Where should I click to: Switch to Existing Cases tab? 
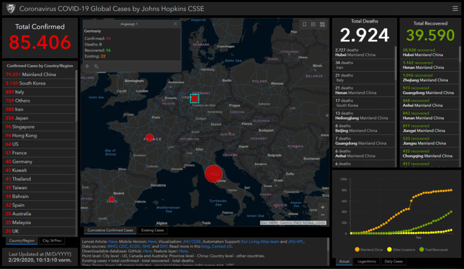tap(152, 230)
